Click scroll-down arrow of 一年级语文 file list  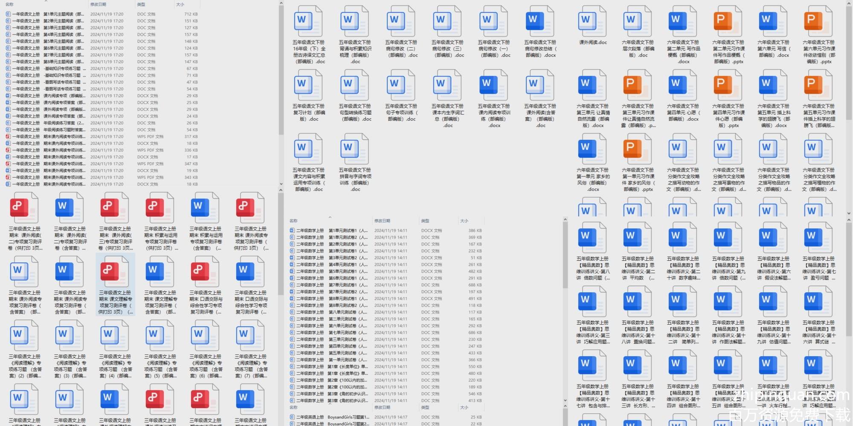(x=281, y=184)
